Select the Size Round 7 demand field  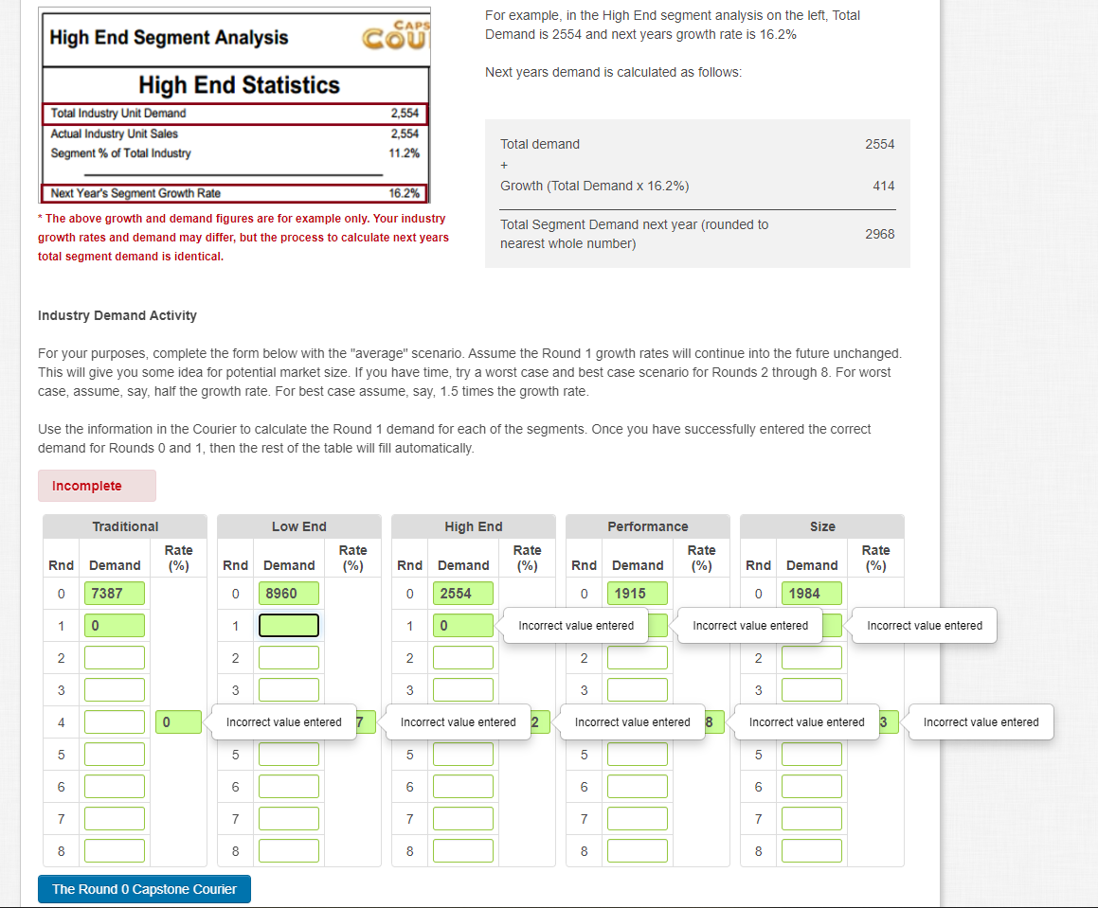click(811, 818)
